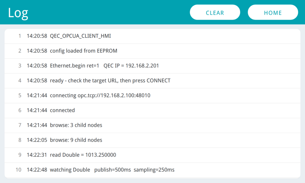Screen dimensions: 305x183
Task: Select the connecting opc.tcp://192.168.2.100:48010 line
Action: tap(152, 96)
